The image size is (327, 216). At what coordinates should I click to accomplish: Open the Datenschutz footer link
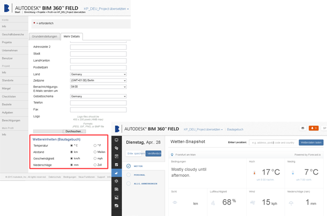[x=55, y=177]
